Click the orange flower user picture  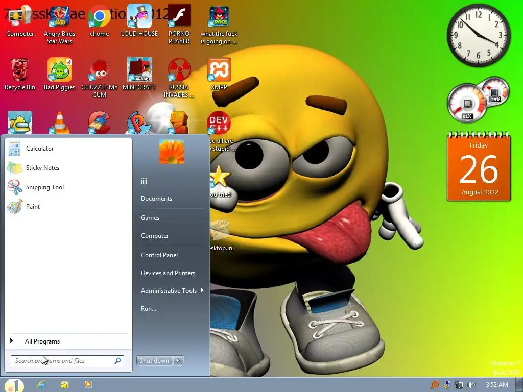(x=172, y=152)
